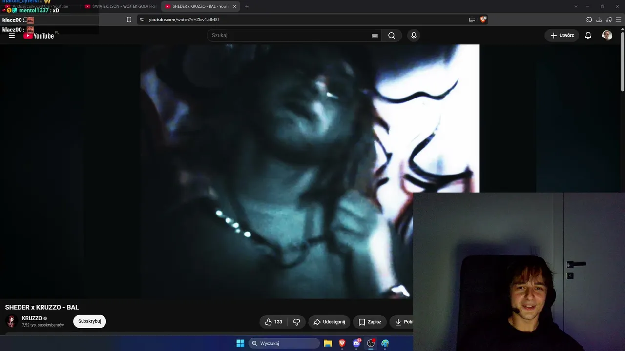Bookmark this page in the address bar
The image size is (625, 351).
pos(129,19)
